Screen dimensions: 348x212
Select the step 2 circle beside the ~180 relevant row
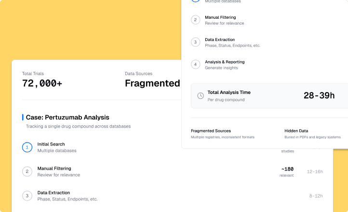coord(27,171)
